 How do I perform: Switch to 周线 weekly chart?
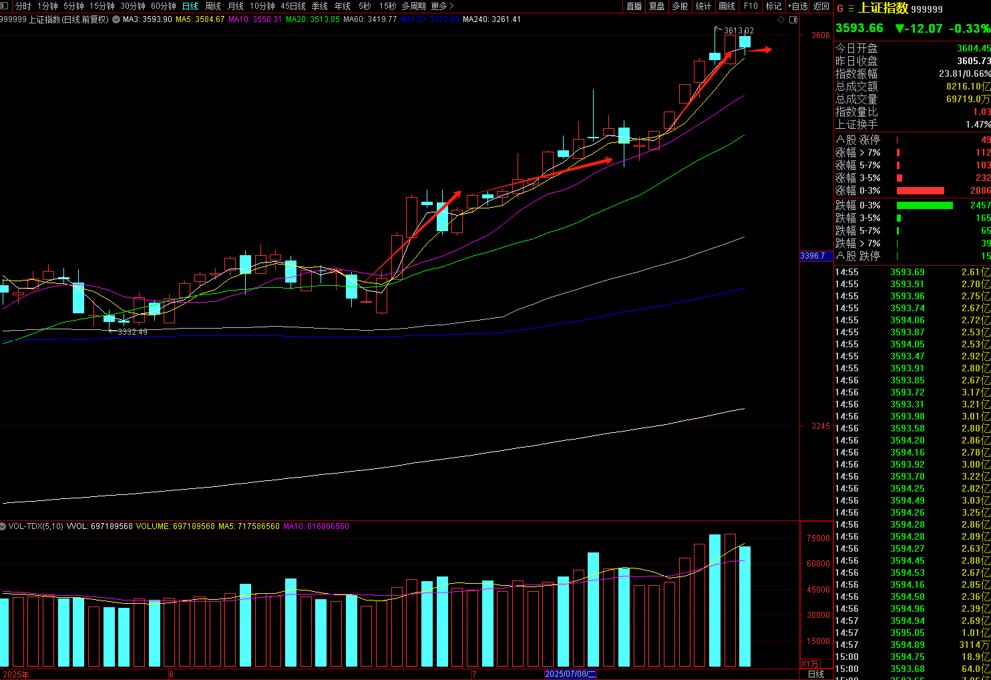pyautogui.click(x=213, y=6)
